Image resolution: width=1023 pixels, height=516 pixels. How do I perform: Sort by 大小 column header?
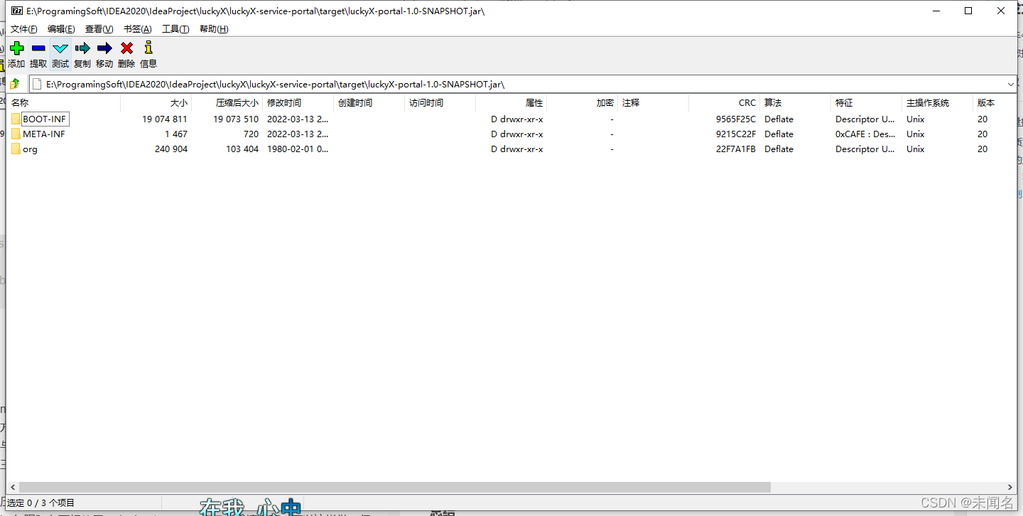pyautogui.click(x=156, y=103)
